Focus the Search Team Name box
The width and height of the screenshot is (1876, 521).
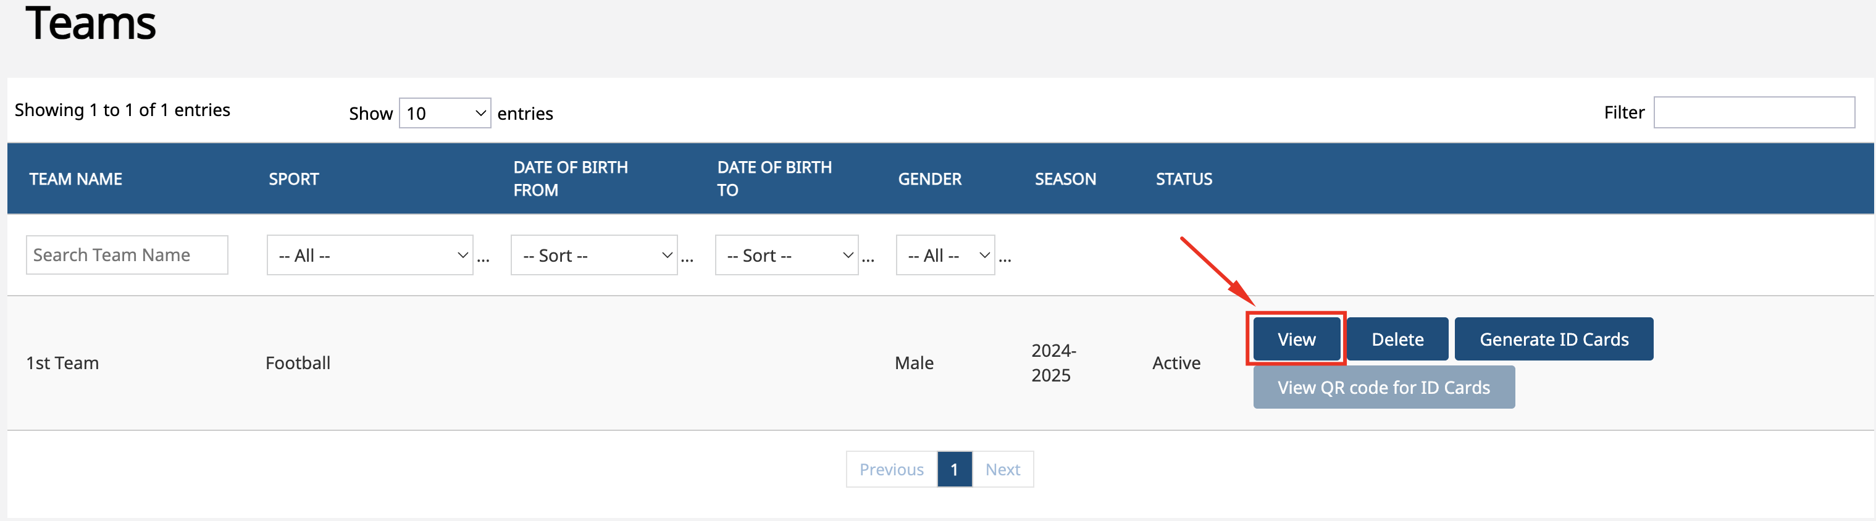coord(127,255)
